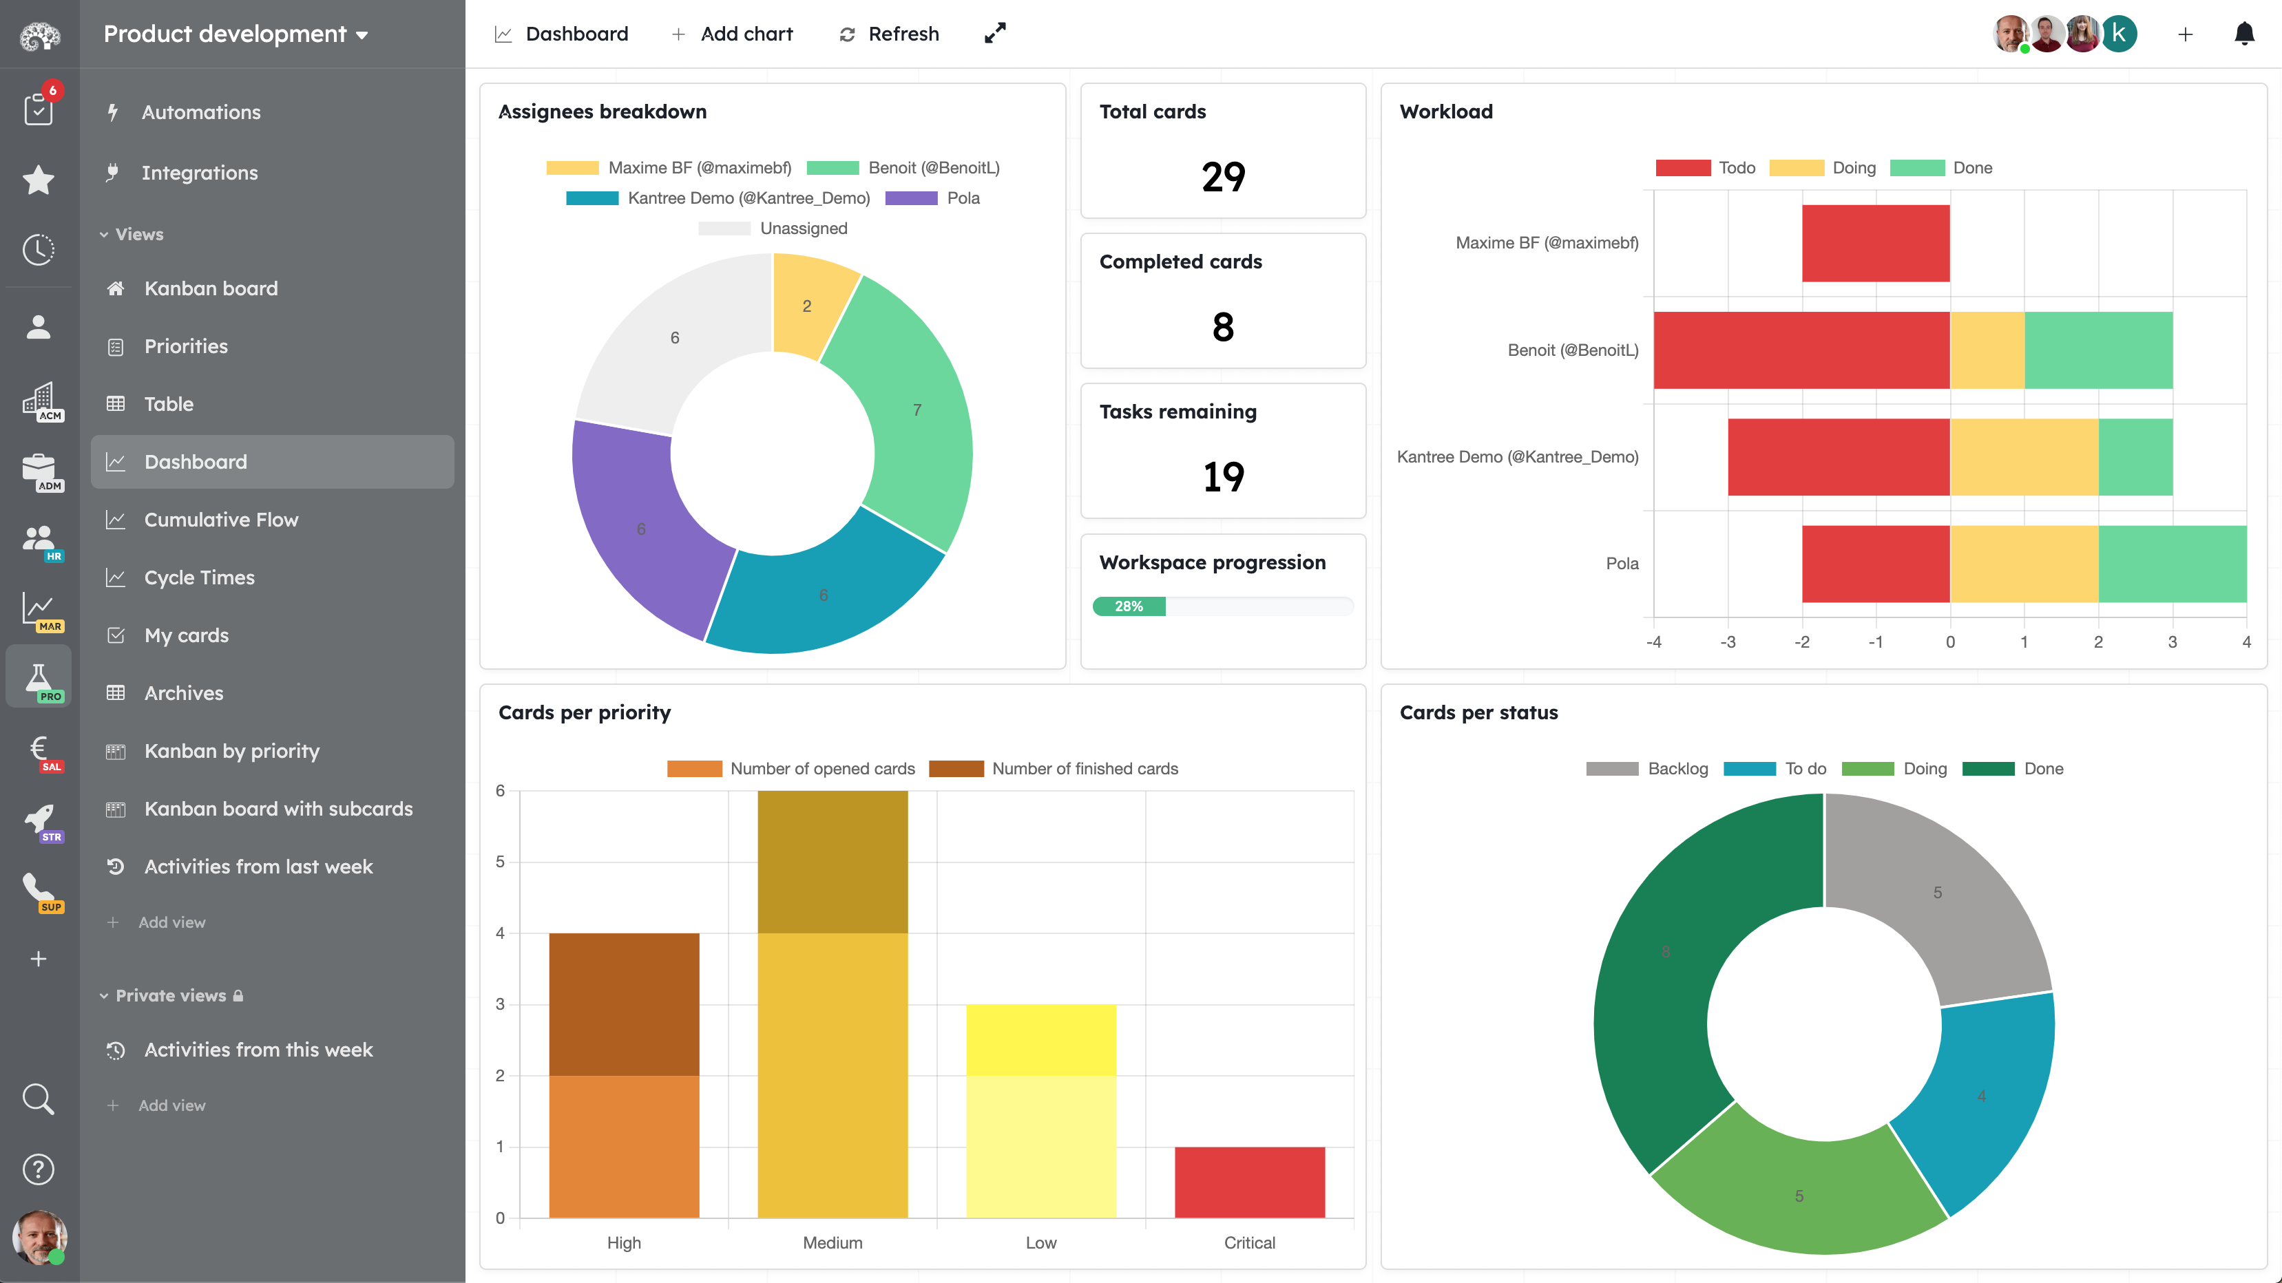Open the Automations panel
The width and height of the screenshot is (2282, 1283).
[201, 112]
